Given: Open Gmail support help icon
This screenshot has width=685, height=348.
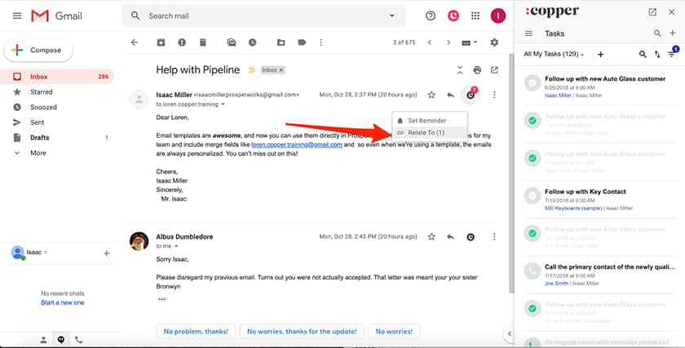Looking at the screenshot, I should (431, 15).
